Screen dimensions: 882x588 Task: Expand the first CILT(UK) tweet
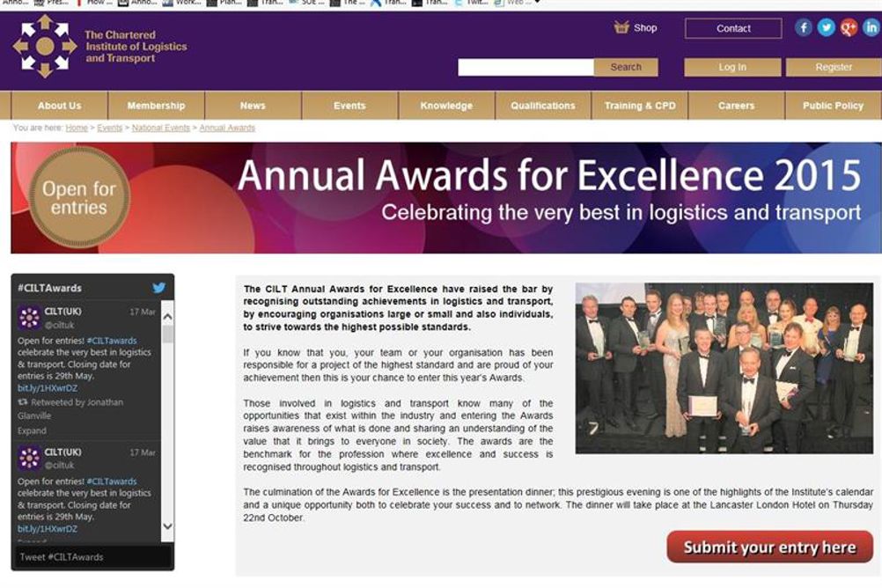pyautogui.click(x=32, y=430)
